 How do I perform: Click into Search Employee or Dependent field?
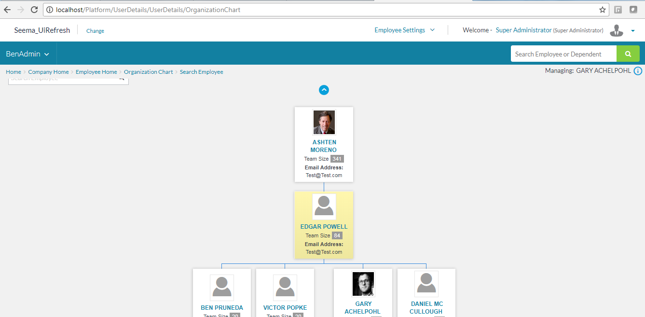click(563, 54)
